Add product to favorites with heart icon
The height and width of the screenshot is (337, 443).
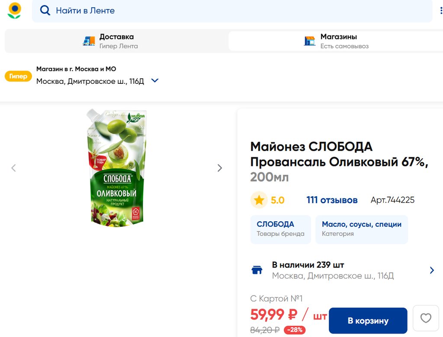426,318
